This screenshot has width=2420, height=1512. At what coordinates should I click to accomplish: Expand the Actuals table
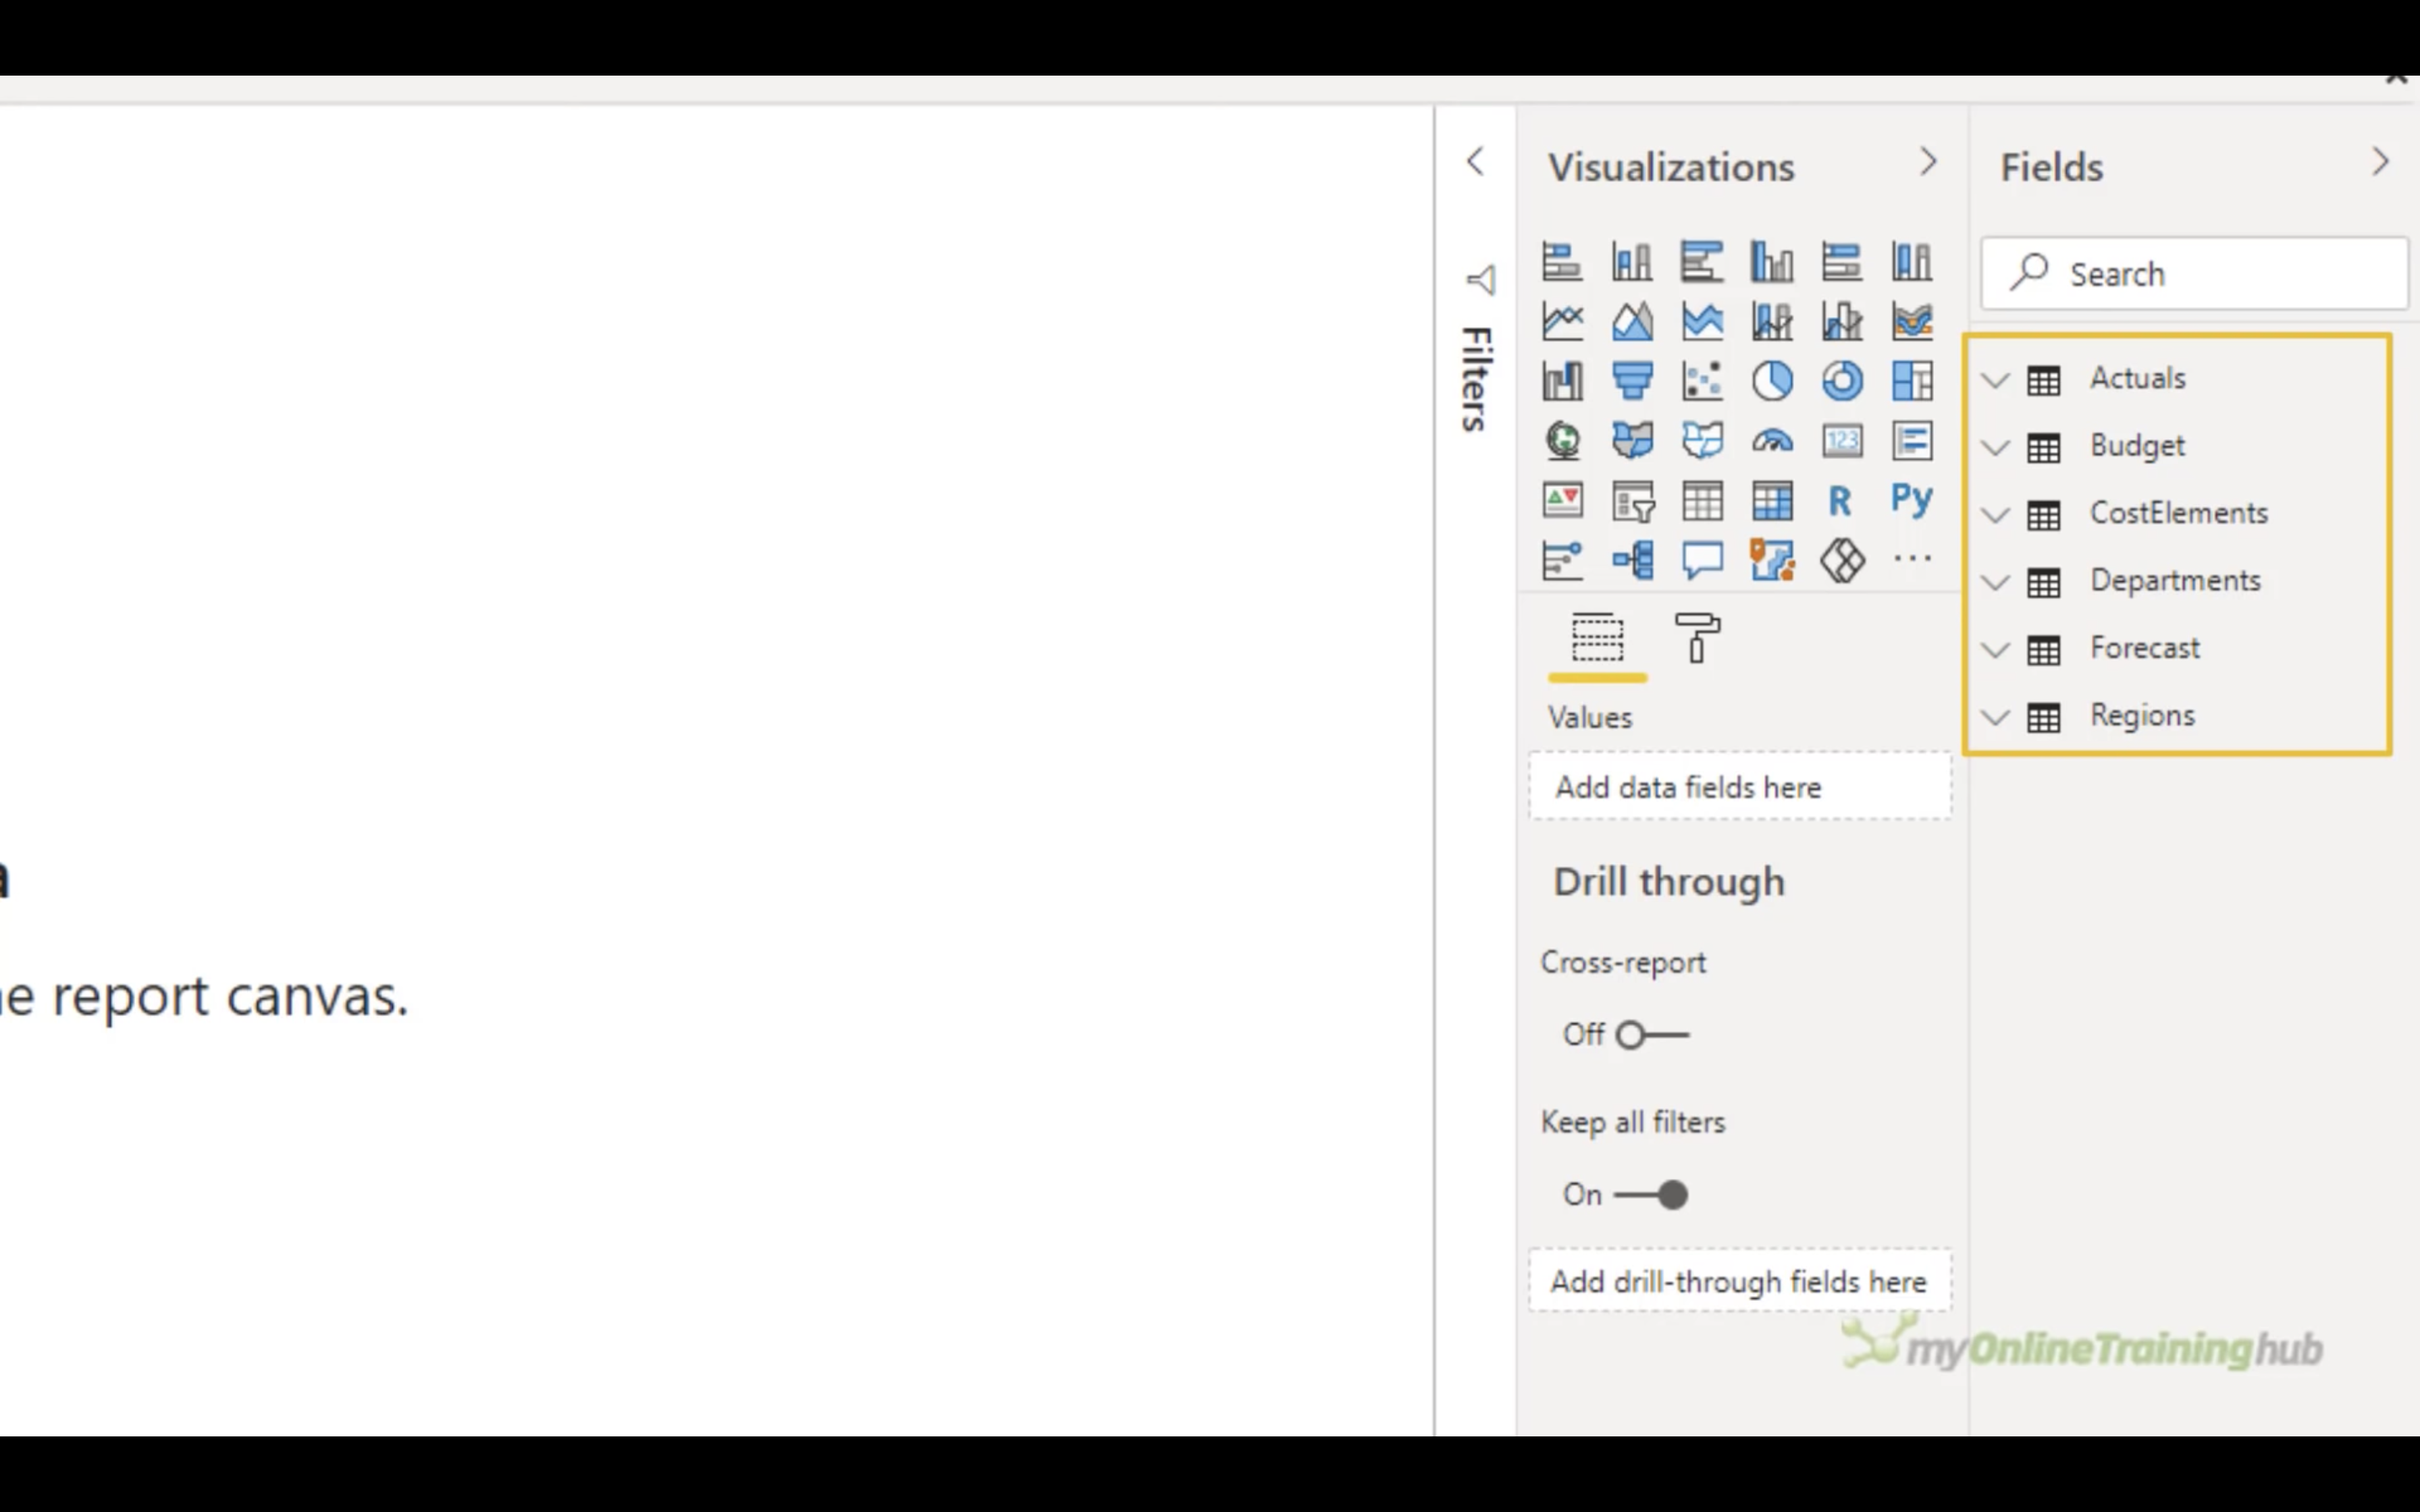tap(1996, 380)
